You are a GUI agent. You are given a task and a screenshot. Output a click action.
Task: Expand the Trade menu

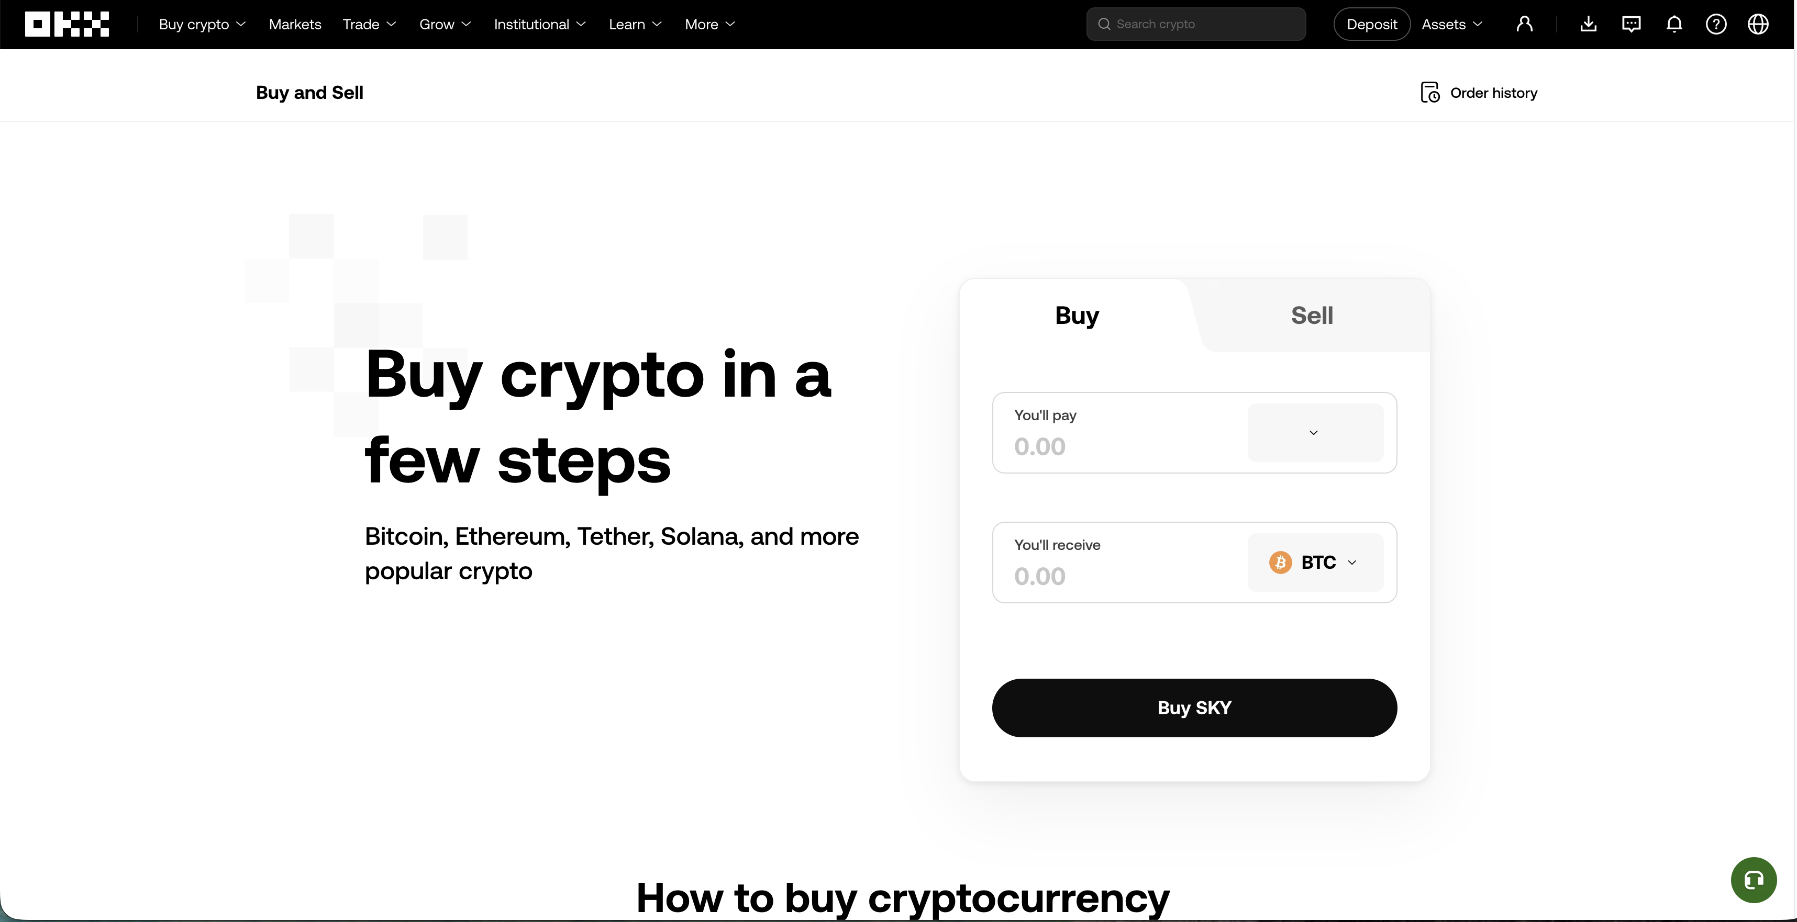[368, 24]
